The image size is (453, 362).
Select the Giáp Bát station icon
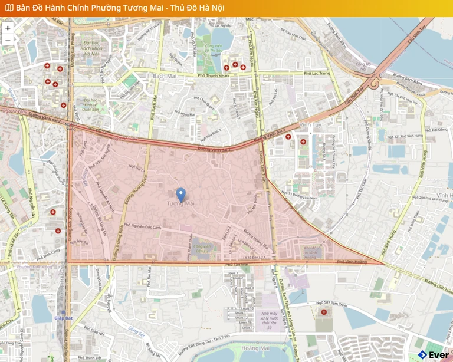[x=63, y=311]
